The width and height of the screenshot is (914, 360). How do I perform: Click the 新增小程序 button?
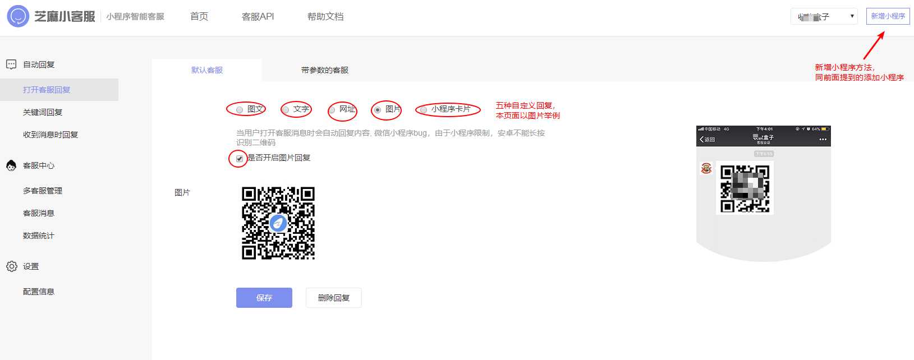(x=888, y=16)
